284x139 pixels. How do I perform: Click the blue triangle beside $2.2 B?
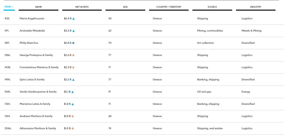click(73, 80)
